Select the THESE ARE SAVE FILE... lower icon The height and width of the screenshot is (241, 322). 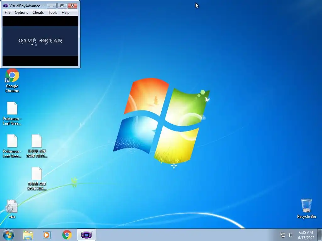coord(37,179)
